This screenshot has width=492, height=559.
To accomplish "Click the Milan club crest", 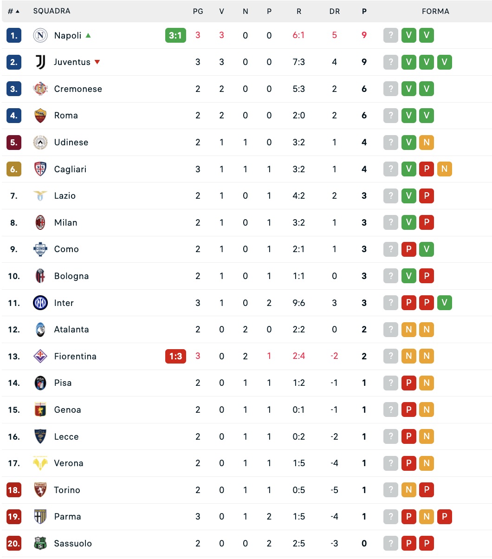I will [x=41, y=223].
